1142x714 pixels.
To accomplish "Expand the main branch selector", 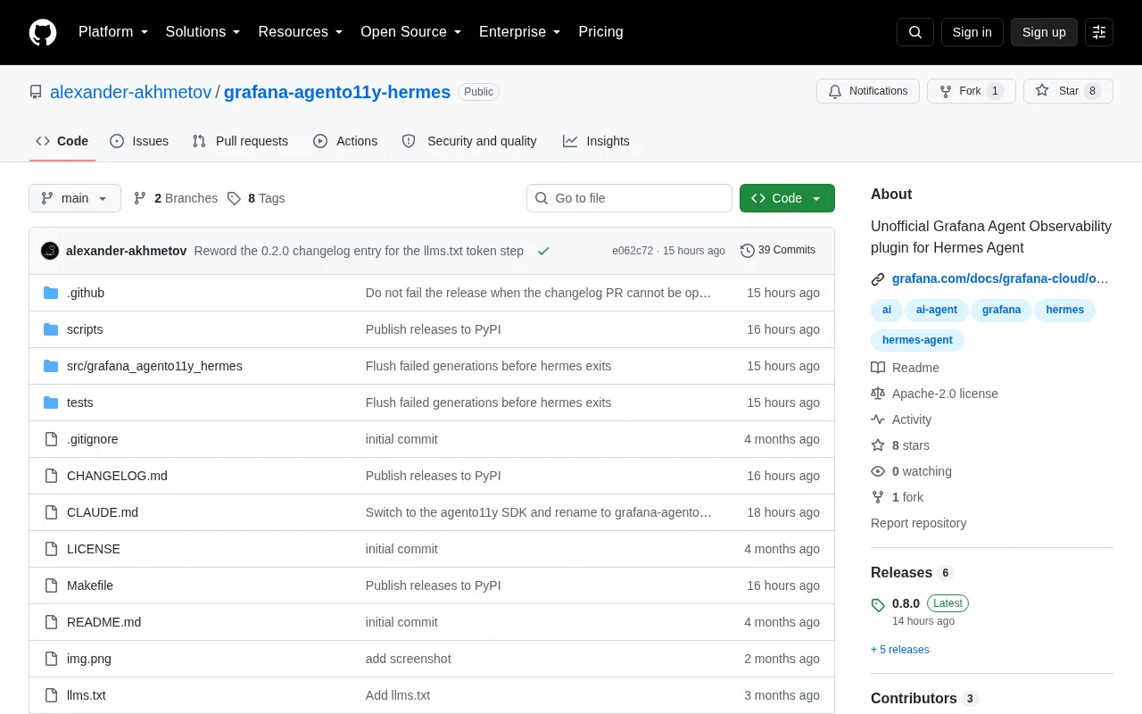I will point(75,198).
